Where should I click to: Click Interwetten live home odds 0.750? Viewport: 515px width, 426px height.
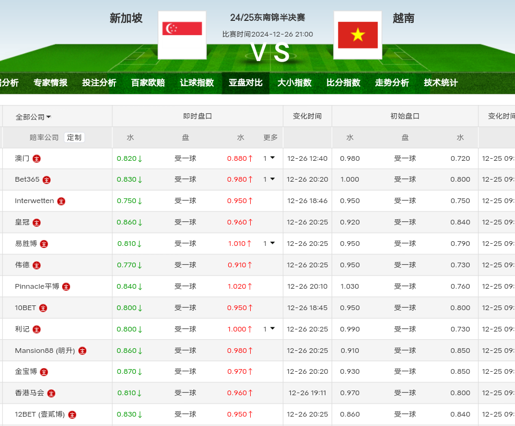(x=130, y=201)
